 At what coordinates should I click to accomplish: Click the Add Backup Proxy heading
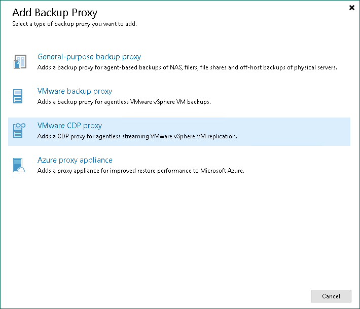click(x=55, y=12)
